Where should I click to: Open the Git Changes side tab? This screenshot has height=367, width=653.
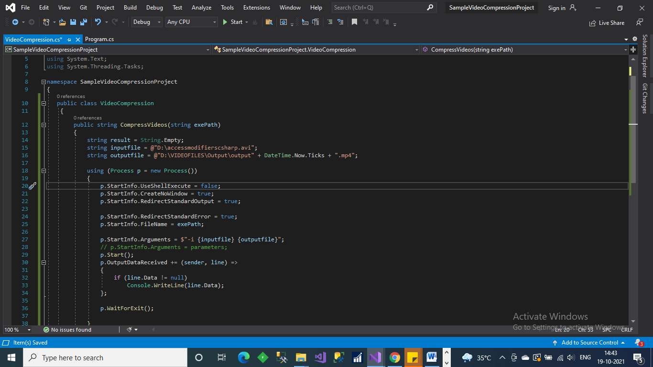[x=645, y=98]
